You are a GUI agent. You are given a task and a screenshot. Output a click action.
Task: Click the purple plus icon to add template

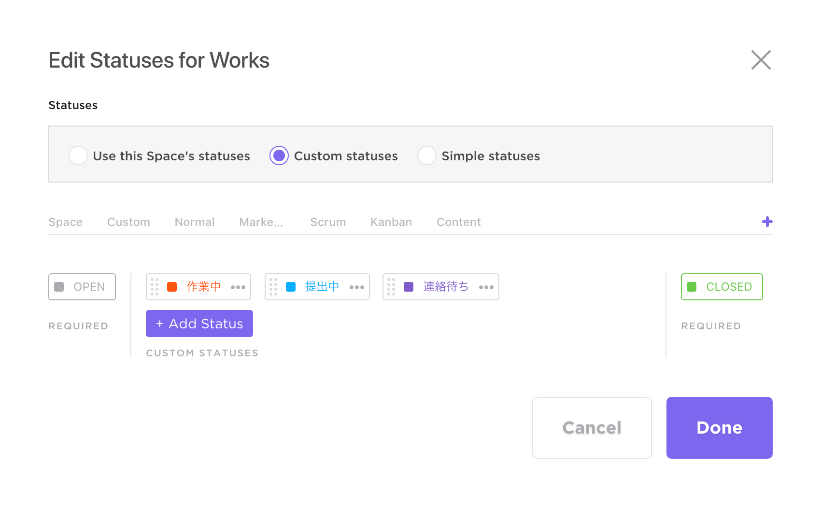pos(767,222)
